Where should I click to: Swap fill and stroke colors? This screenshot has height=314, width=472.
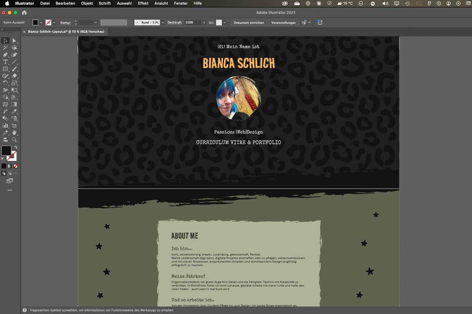15,148
